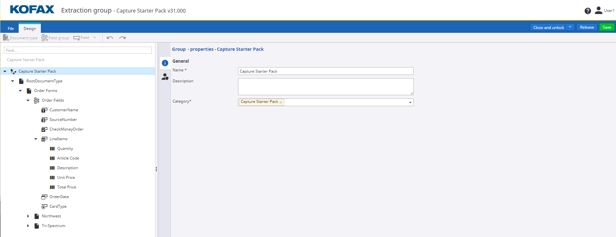Remove the Capture Starter Pack category tag

(x=281, y=102)
